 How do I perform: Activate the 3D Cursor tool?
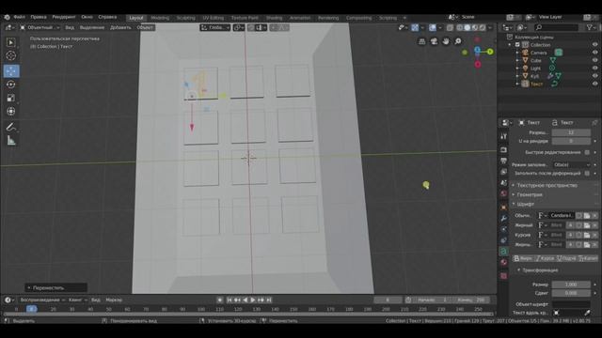tap(11, 56)
